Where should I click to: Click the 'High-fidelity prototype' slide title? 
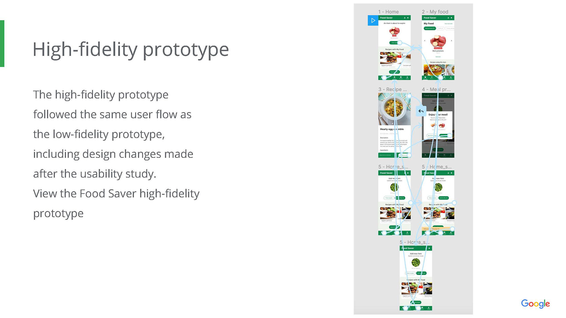click(131, 49)
